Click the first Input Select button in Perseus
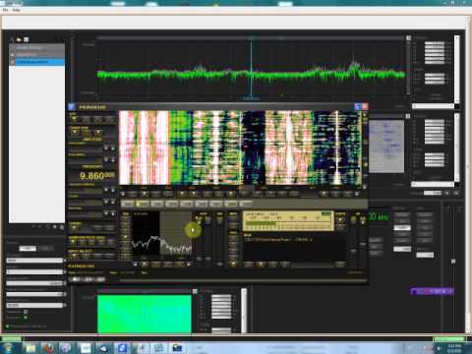The image size is (472, 354). (74, 256)
